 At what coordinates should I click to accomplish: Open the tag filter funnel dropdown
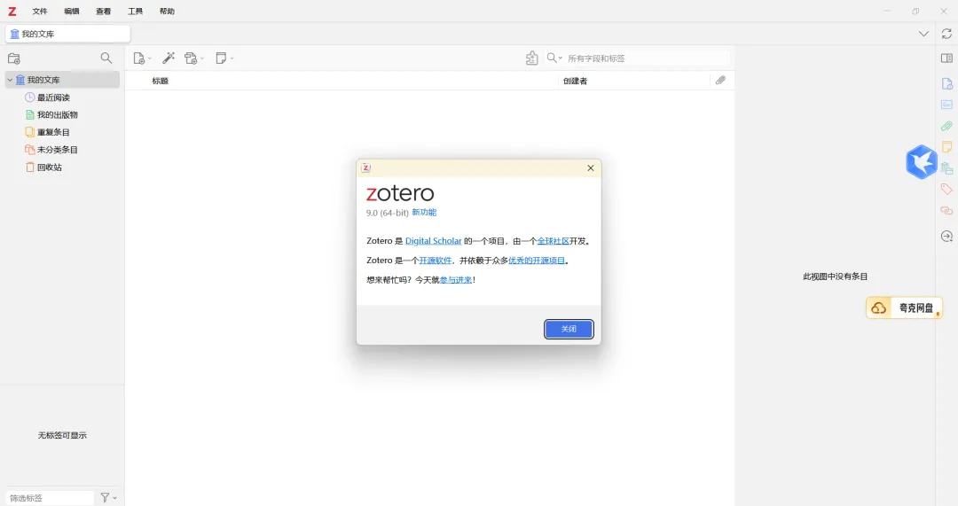point(108,498)
